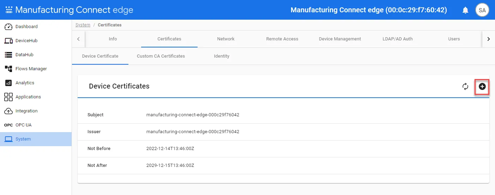This screenshot has height=195, width=495.
Task: Go to DeviceHub in the sidebar
Action: 36,41
